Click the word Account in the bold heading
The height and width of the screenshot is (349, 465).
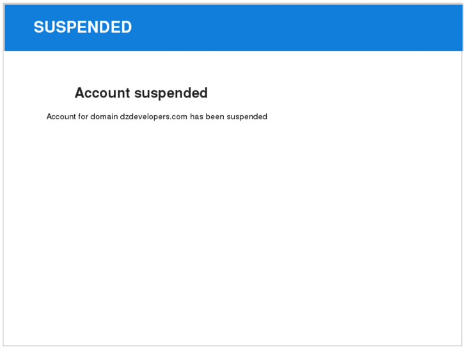[102, 93]
